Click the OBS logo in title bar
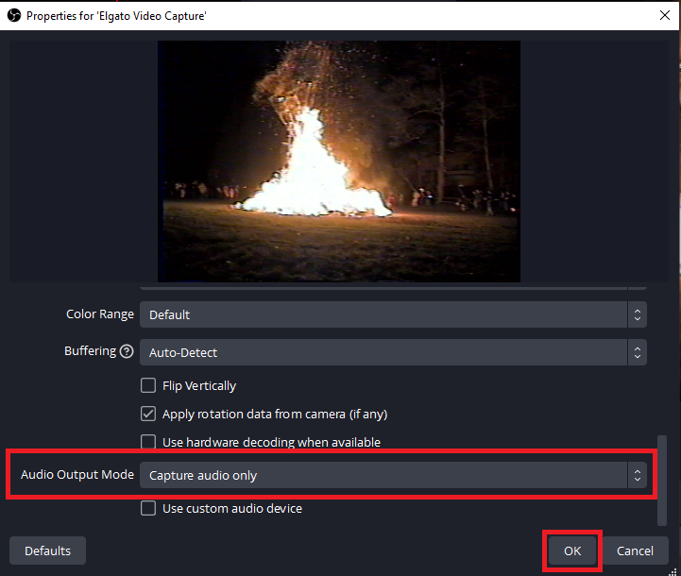 (x=13, y=15)
